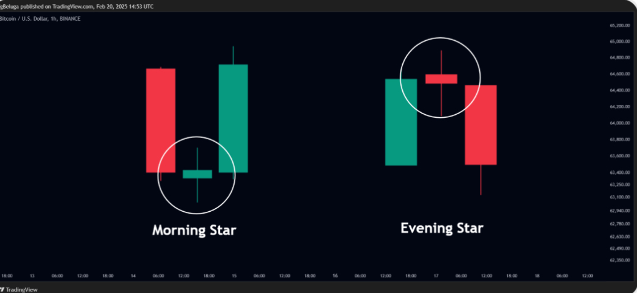Click the 65,000.00 price axis label
The image size is (637, 293).
619,42
